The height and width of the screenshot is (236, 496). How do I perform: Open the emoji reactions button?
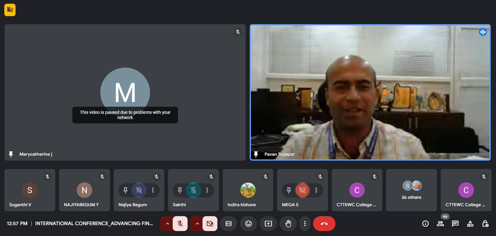pos(248,224)
